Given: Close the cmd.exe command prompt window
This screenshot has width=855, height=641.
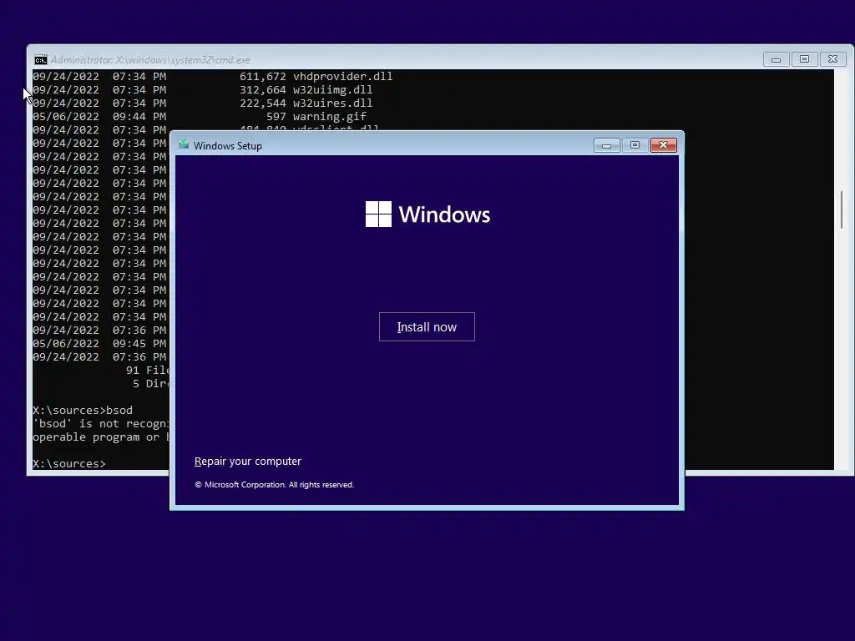Looking at the screenshot, I should click(832, 59).
